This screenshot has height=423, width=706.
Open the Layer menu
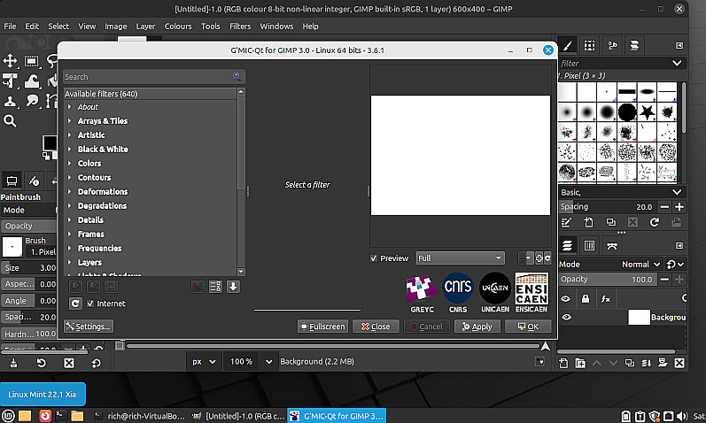(145, 26)
